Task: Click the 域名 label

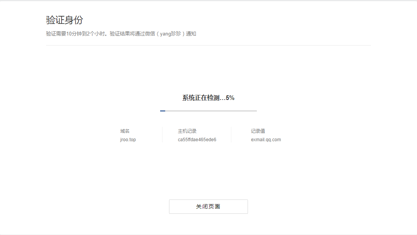Action: pyautogui.click(x=125, y=131)
